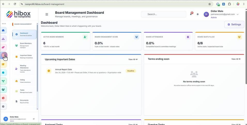Image resolution: width=247 pixels, height=125 pixels.
Task: Click the browser address bar URL
Action: (45, 4)
